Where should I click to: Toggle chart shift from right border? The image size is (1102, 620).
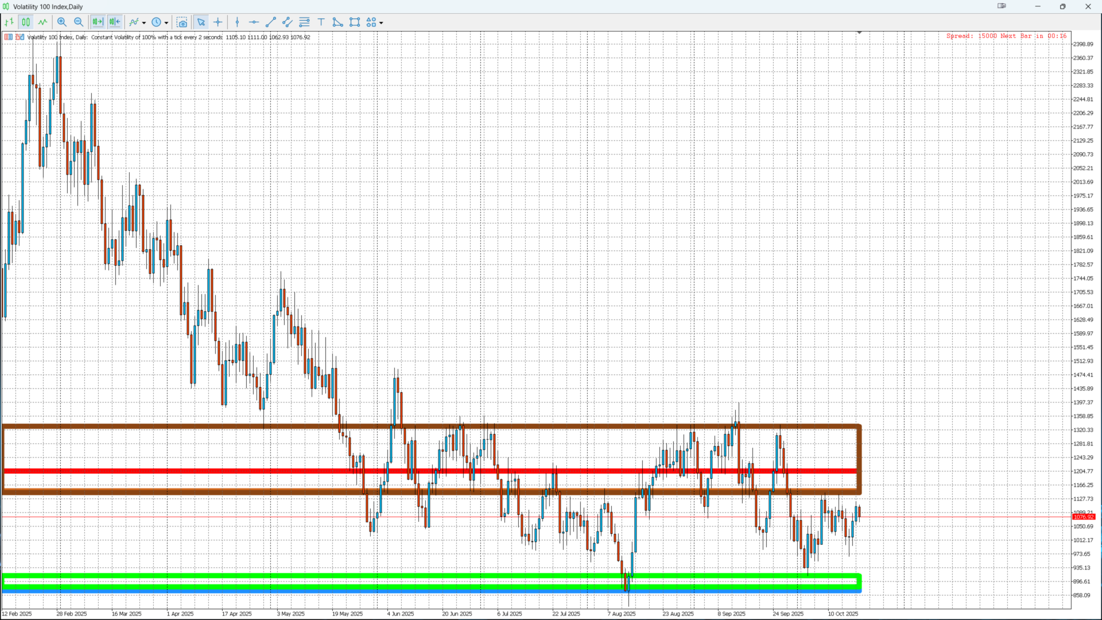115,22
